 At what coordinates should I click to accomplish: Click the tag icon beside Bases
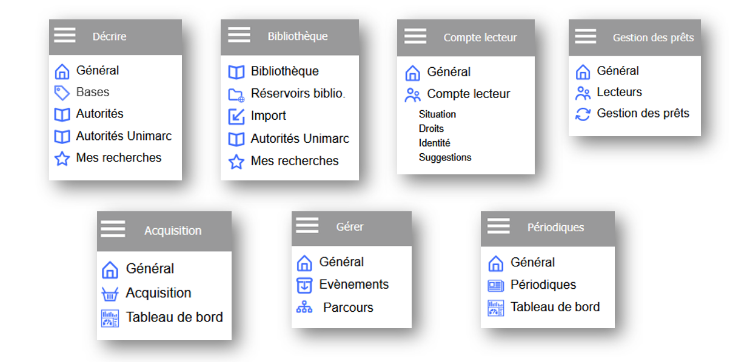[62, 93]
